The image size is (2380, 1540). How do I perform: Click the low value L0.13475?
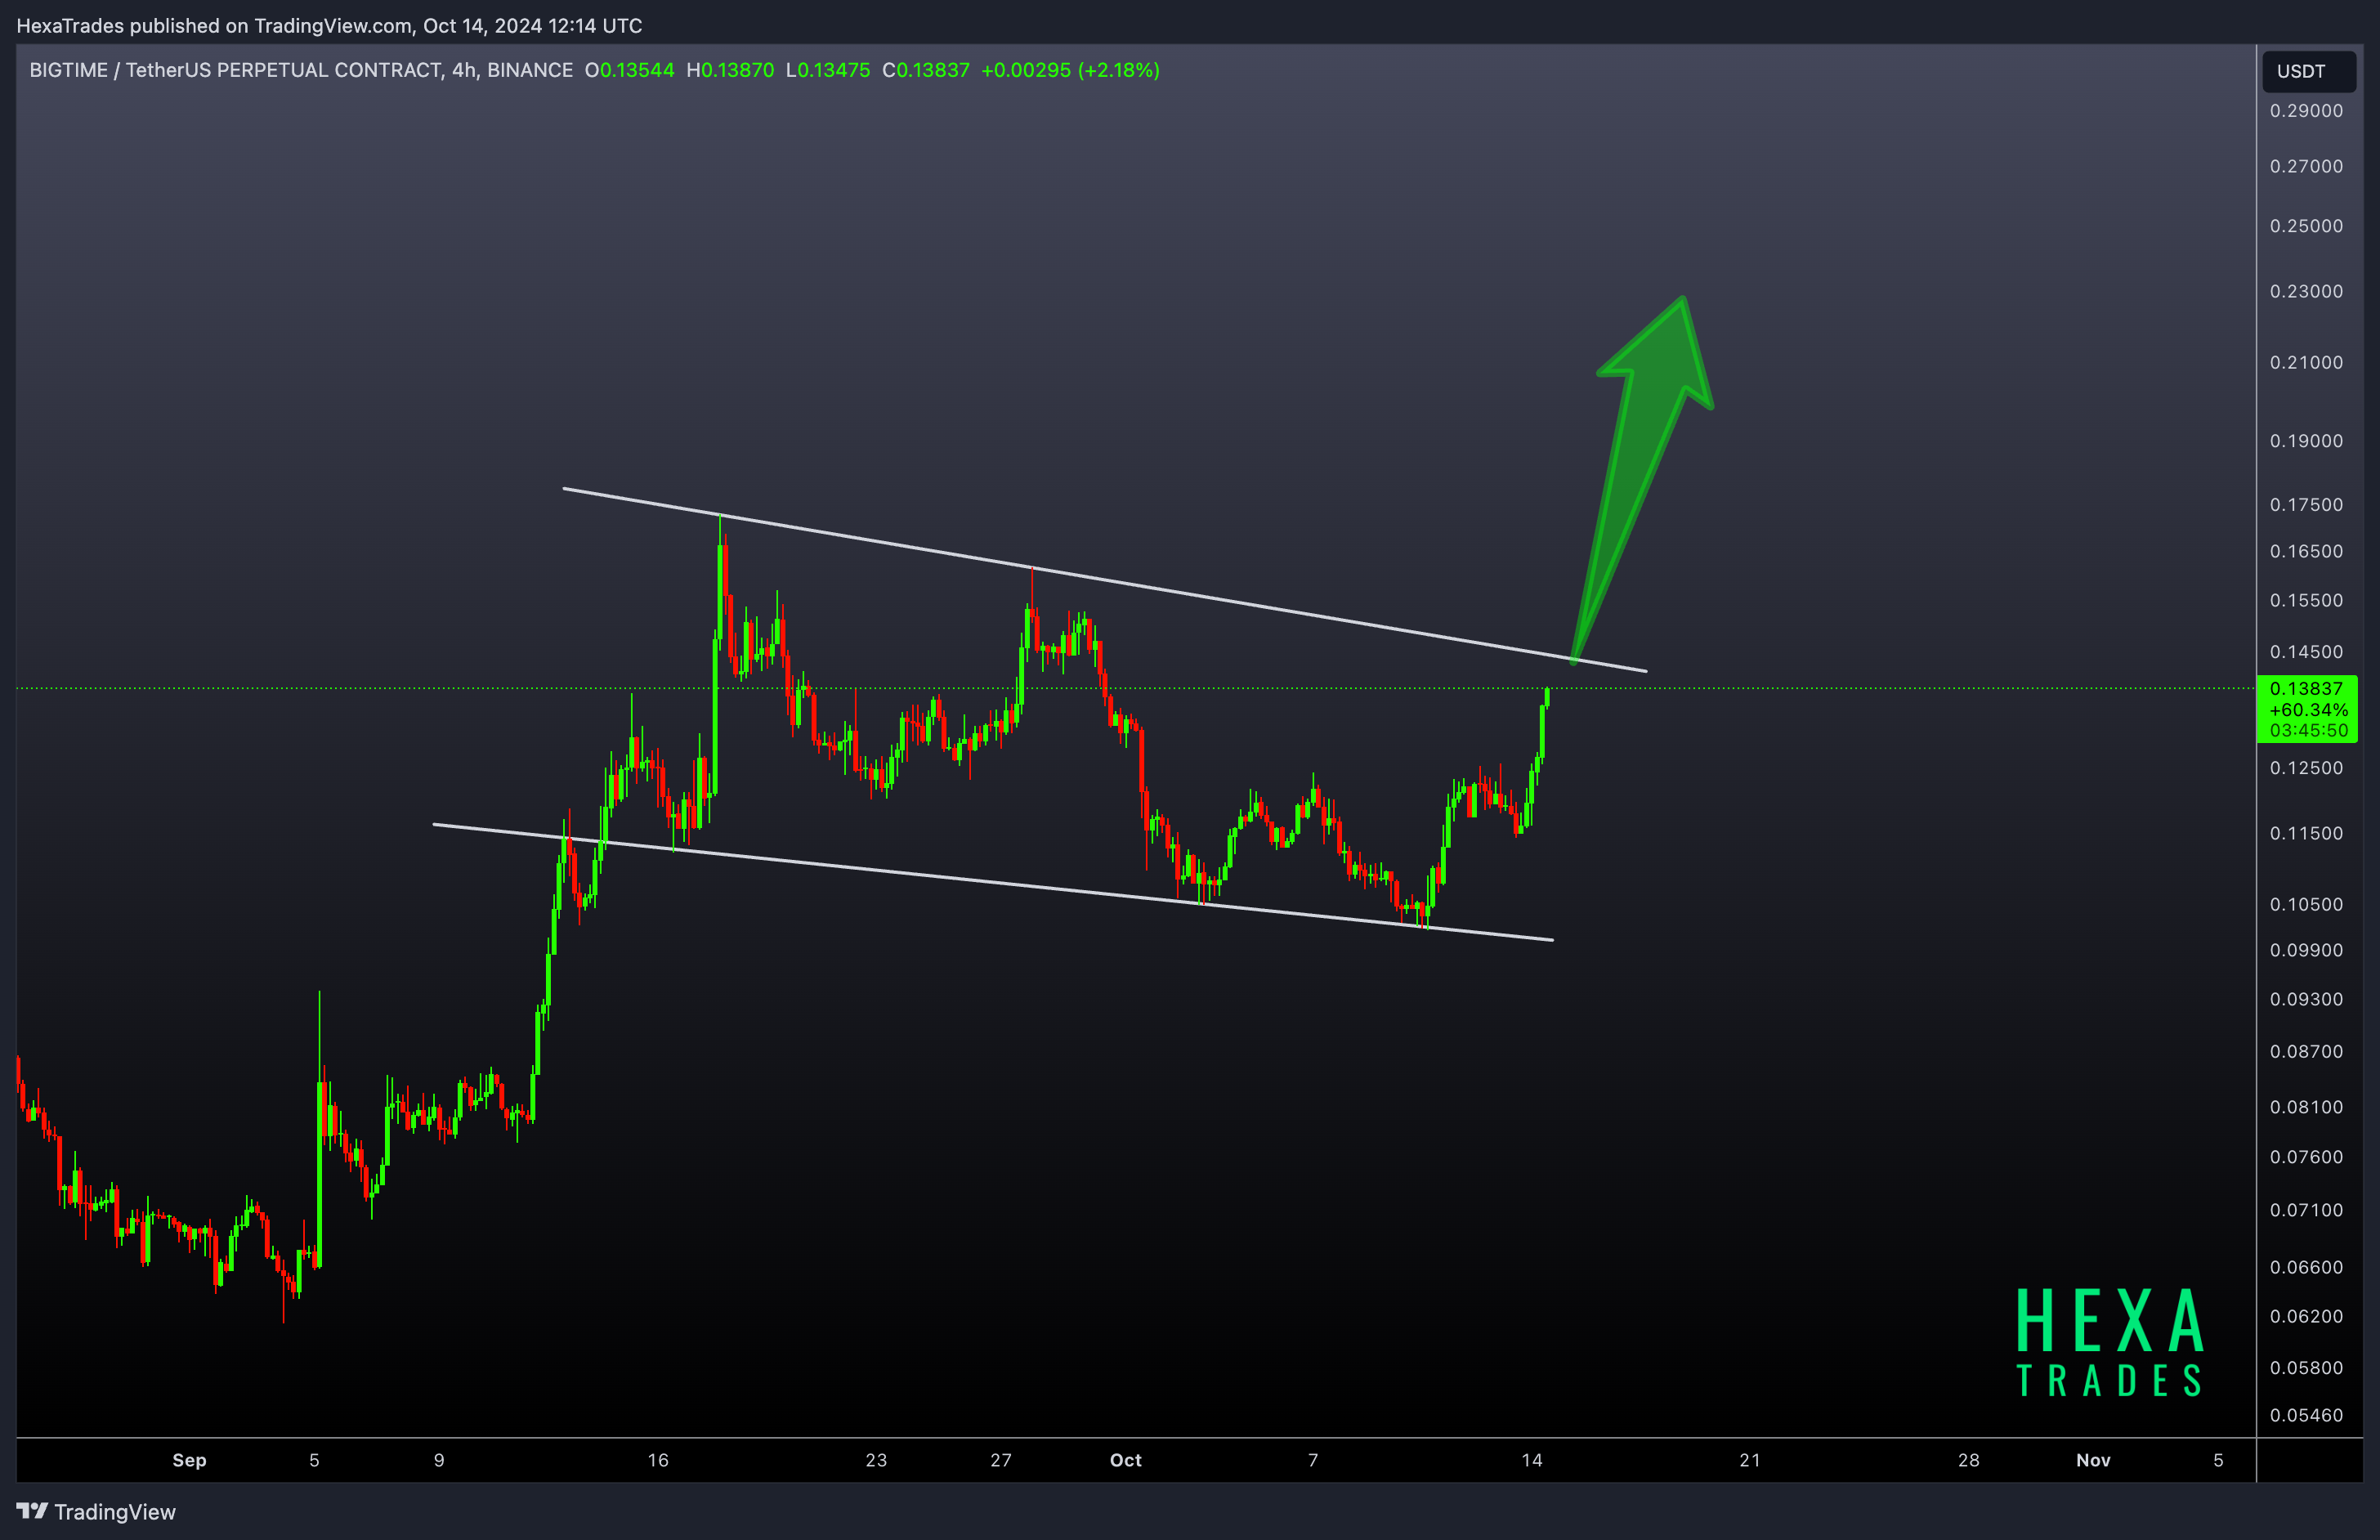pos(828,70)
